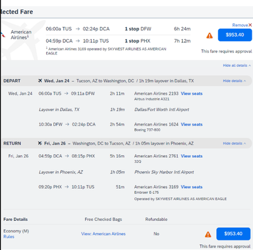Image resolution: width=253 pixels, height=250 pixels.
Task: Click the 06:00a TUS summary departure time
Action: pyautogui.click(x=59, y=29)
